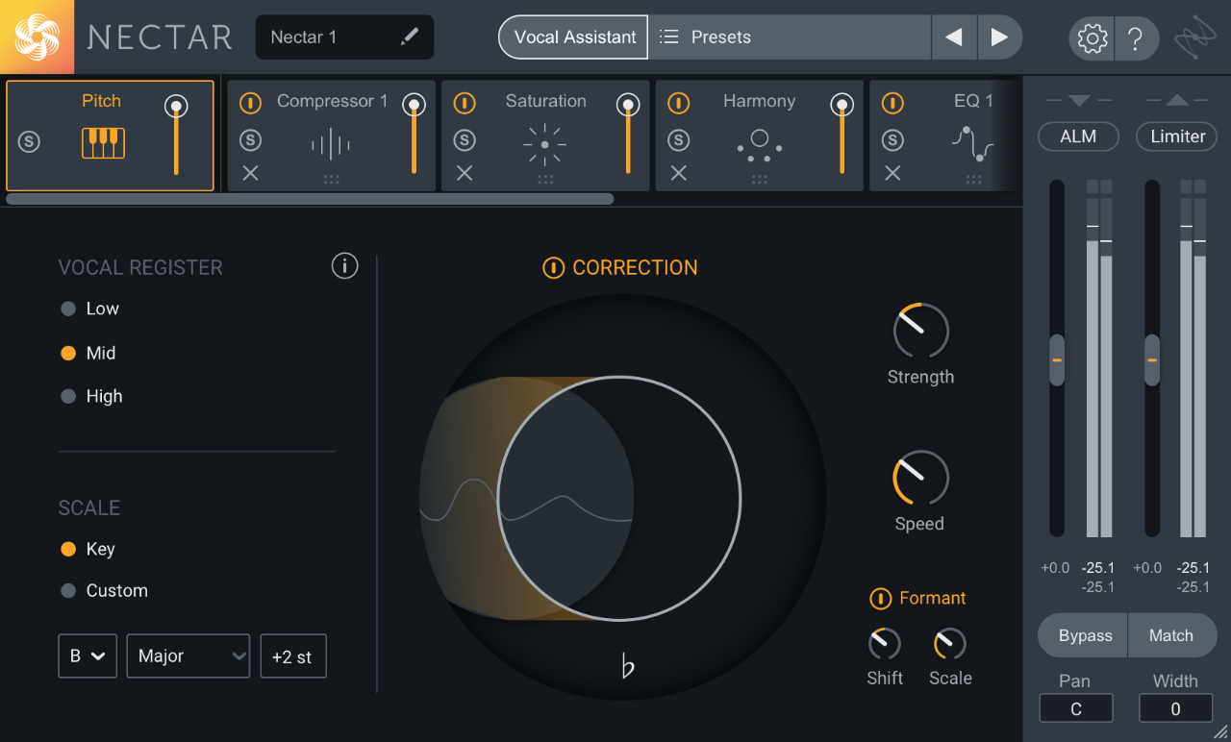Click the left output gain fader
Image resolution: width=1231 pixels, height=742 pixels.
pos(1054,360)
